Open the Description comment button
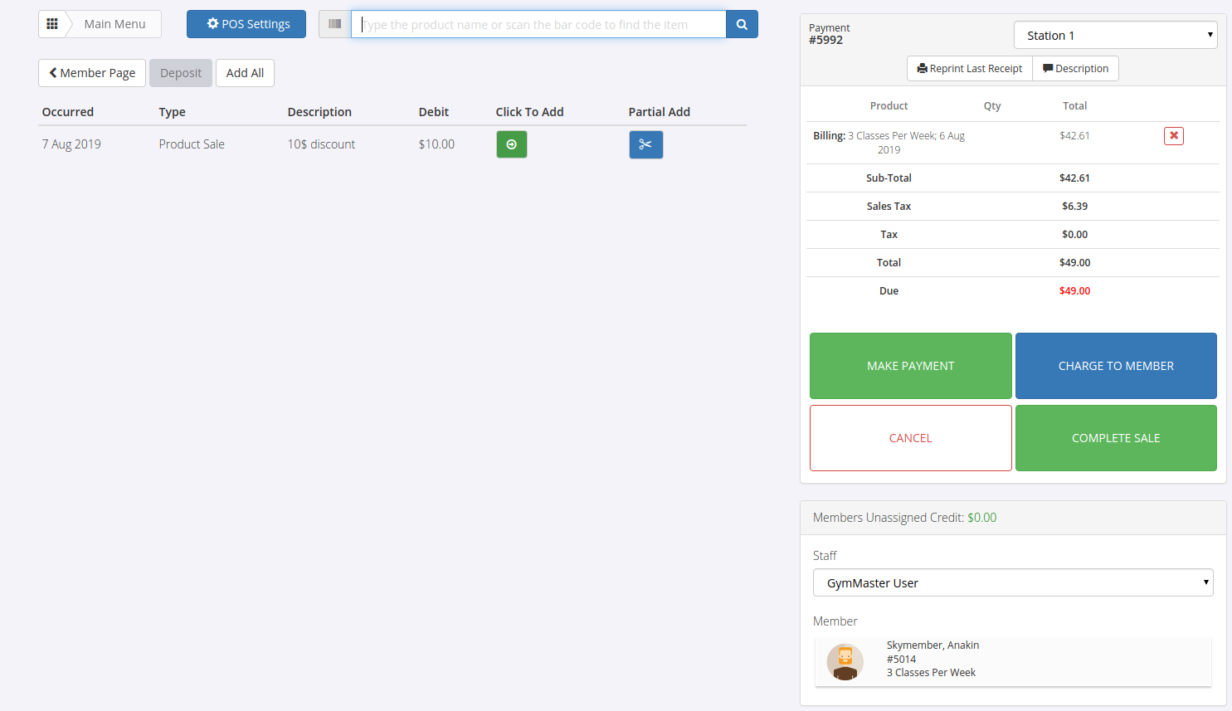This screenshot has height=711, width=1232. (1075, 69)
